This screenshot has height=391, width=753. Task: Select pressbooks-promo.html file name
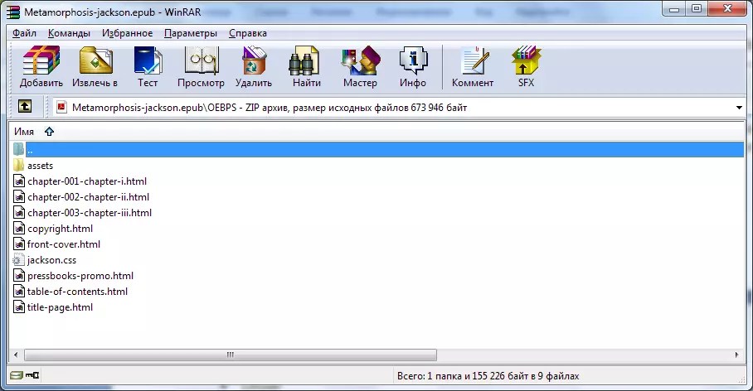tap(80, 276)
